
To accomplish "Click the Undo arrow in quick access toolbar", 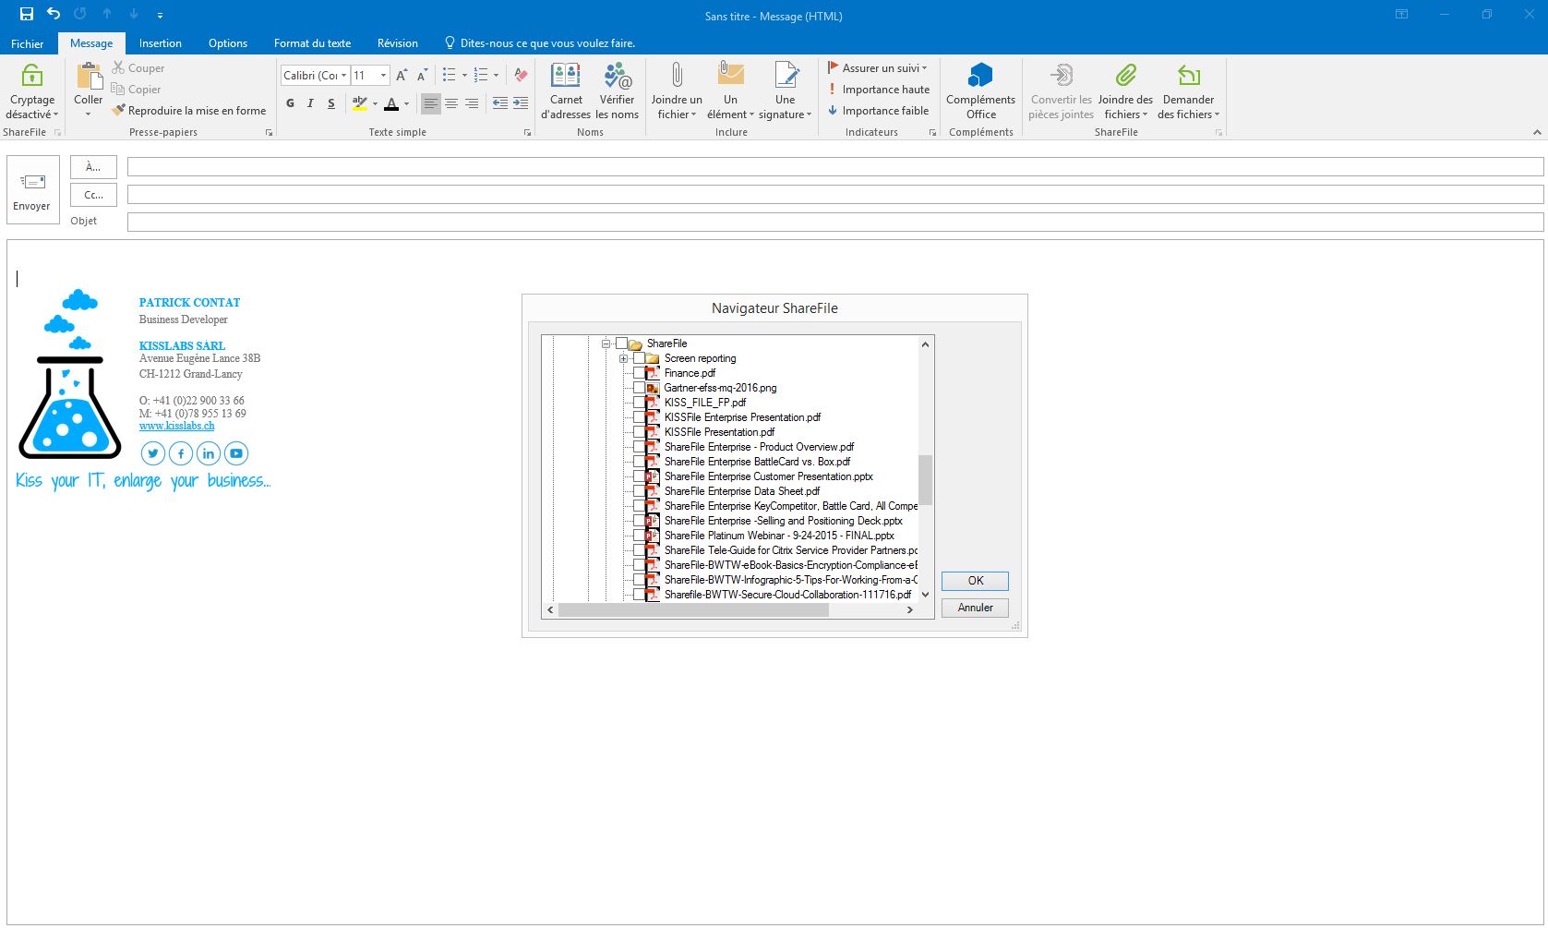I will [x=54, y=14].
